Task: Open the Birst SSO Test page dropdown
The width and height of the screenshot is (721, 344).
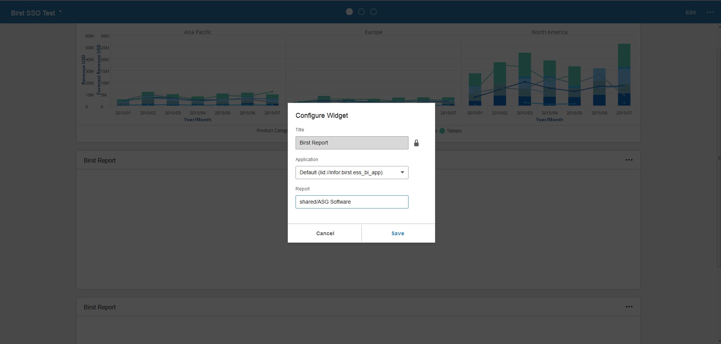Action: pos(36,13)
